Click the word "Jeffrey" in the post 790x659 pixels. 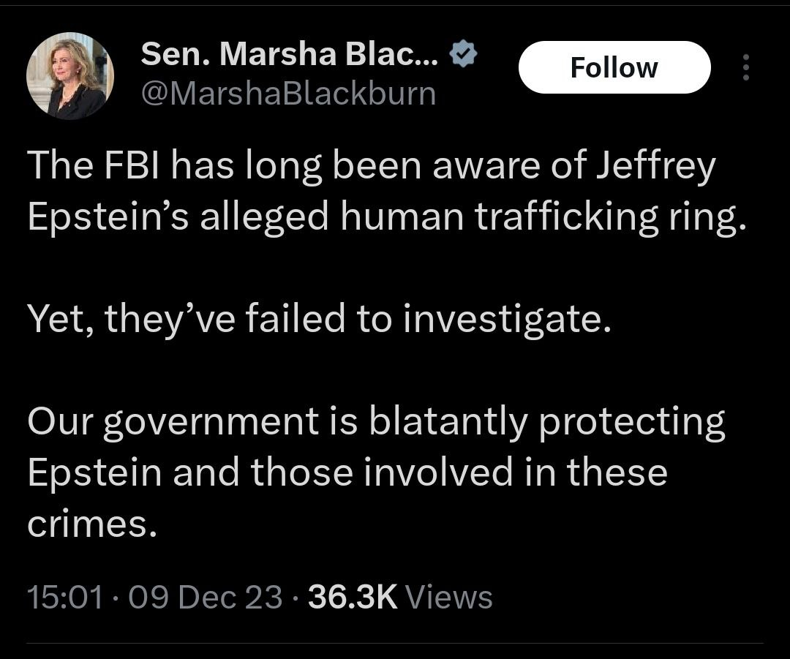pyautogui.click(x=655, y=167)
